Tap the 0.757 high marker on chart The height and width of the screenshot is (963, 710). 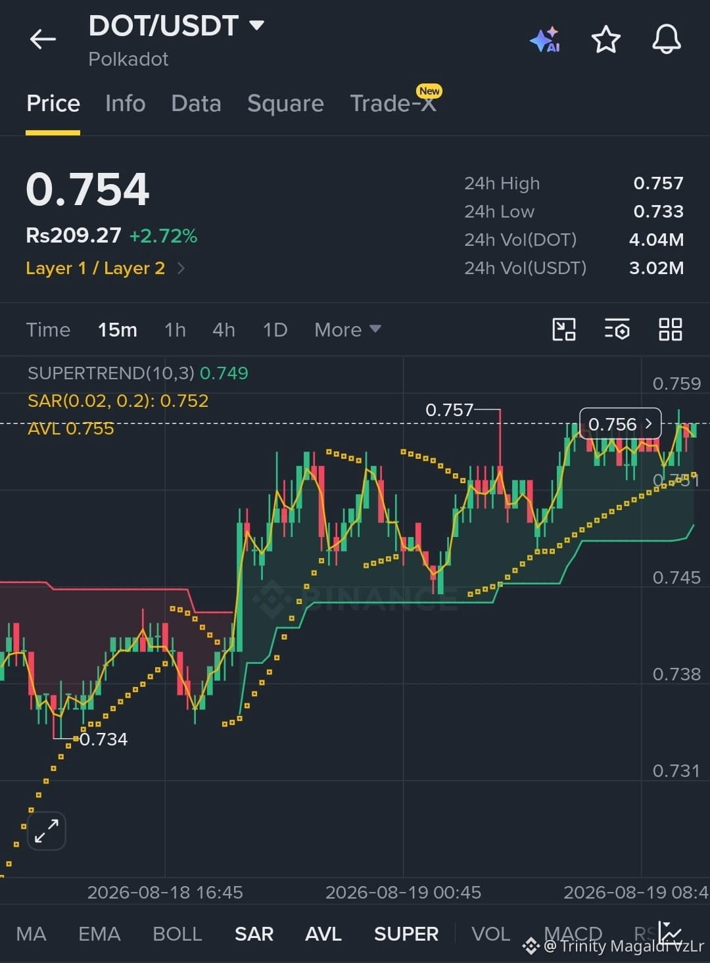450,410
